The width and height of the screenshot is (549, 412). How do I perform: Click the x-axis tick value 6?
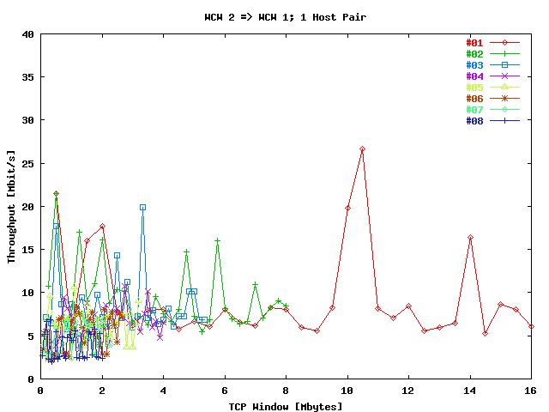pyautogui.click(x=225, y=391)
